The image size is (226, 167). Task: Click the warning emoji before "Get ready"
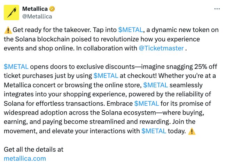pyautogui.click(x=7, y=30)
